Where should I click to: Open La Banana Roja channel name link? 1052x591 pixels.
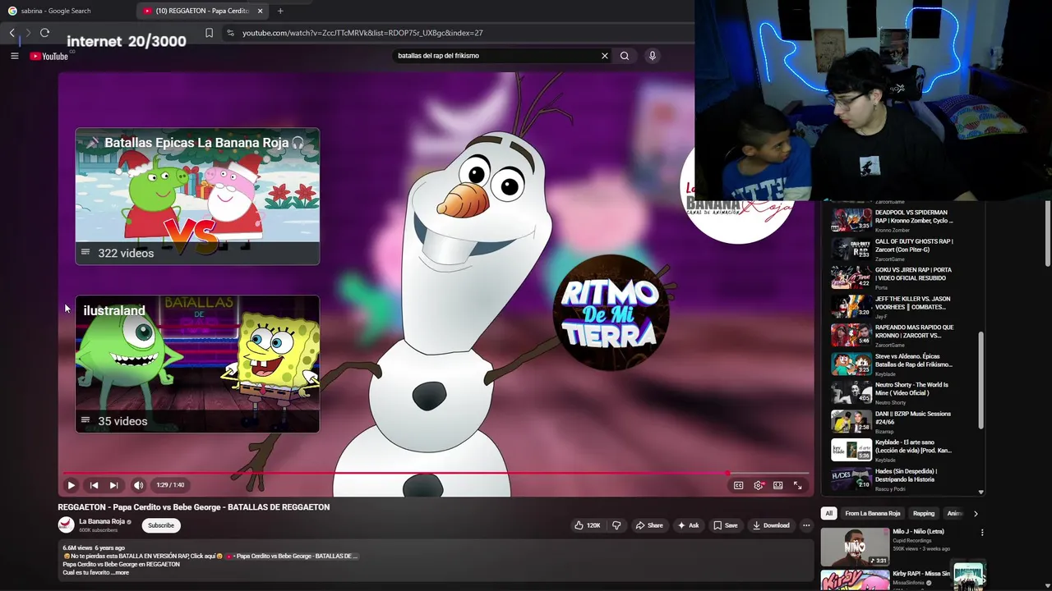coord(102,521)
